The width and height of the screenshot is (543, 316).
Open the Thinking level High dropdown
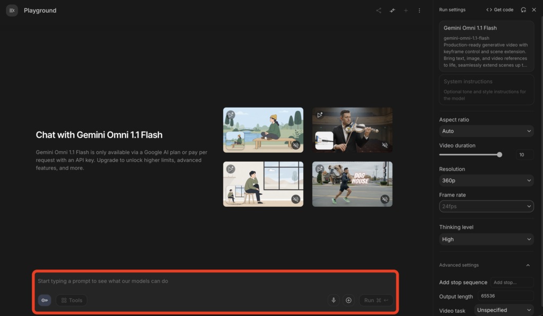486,239
